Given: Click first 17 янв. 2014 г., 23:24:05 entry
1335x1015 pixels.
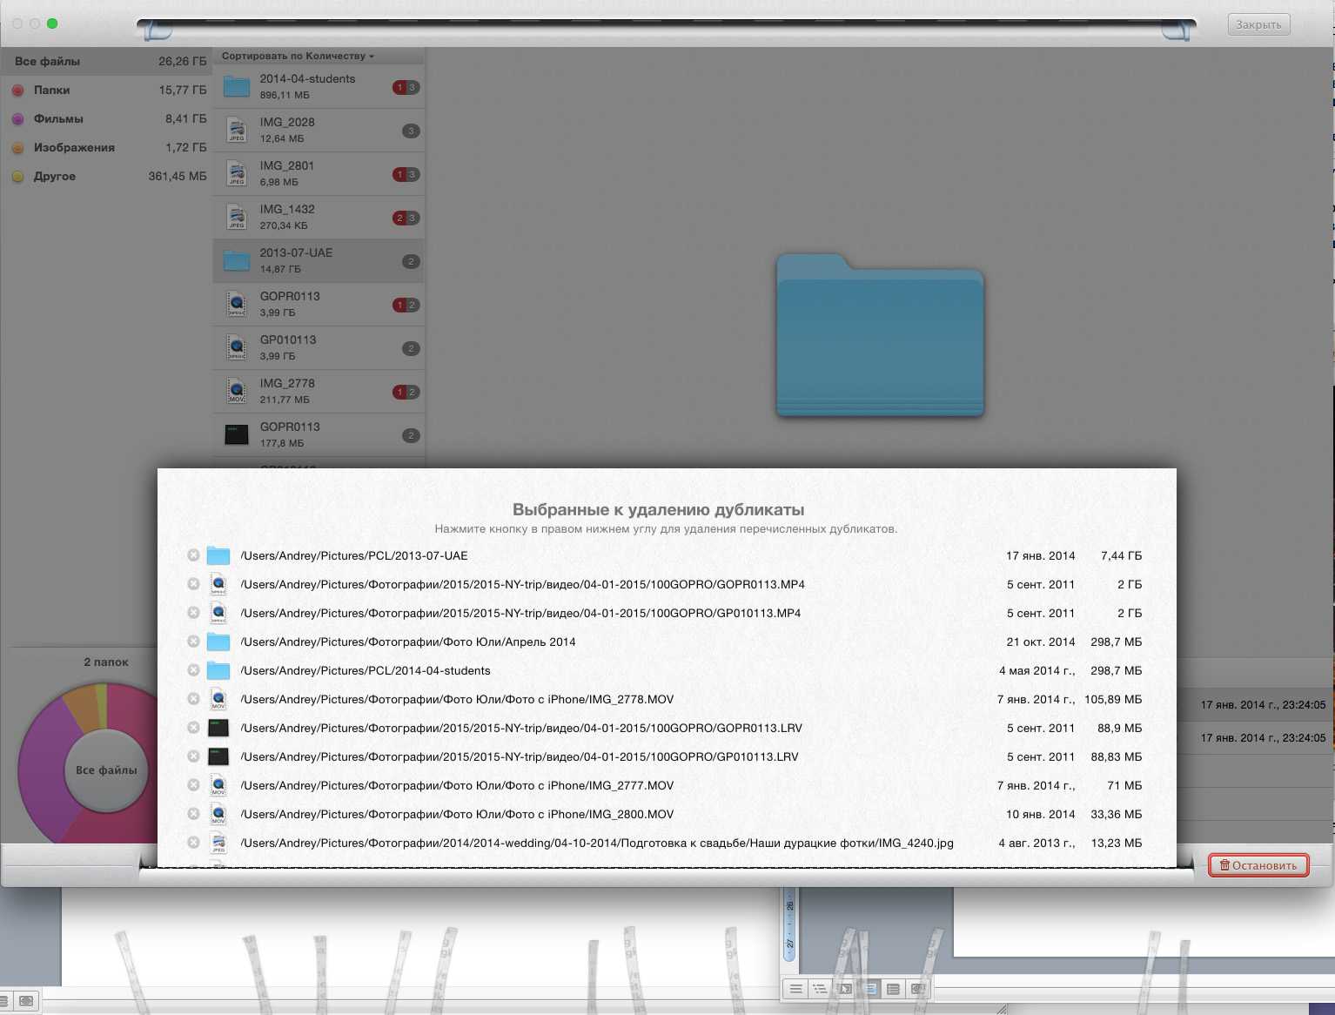Looking at the screenshot, I should click(1263, 705).
